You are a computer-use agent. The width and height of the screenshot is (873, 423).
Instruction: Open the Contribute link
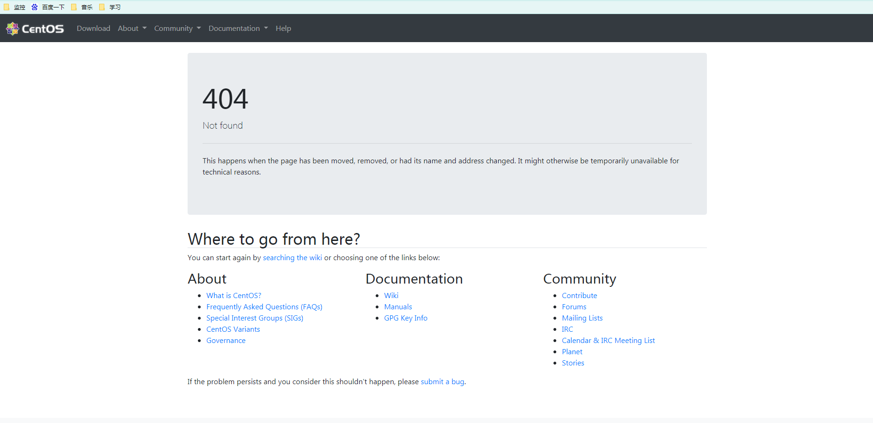tap(579, 296)
